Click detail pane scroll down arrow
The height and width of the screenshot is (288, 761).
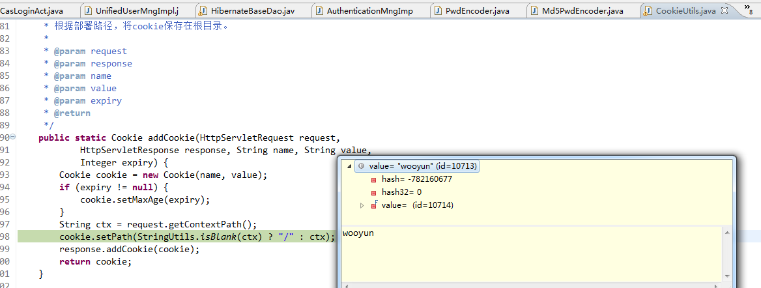(726, 276)
